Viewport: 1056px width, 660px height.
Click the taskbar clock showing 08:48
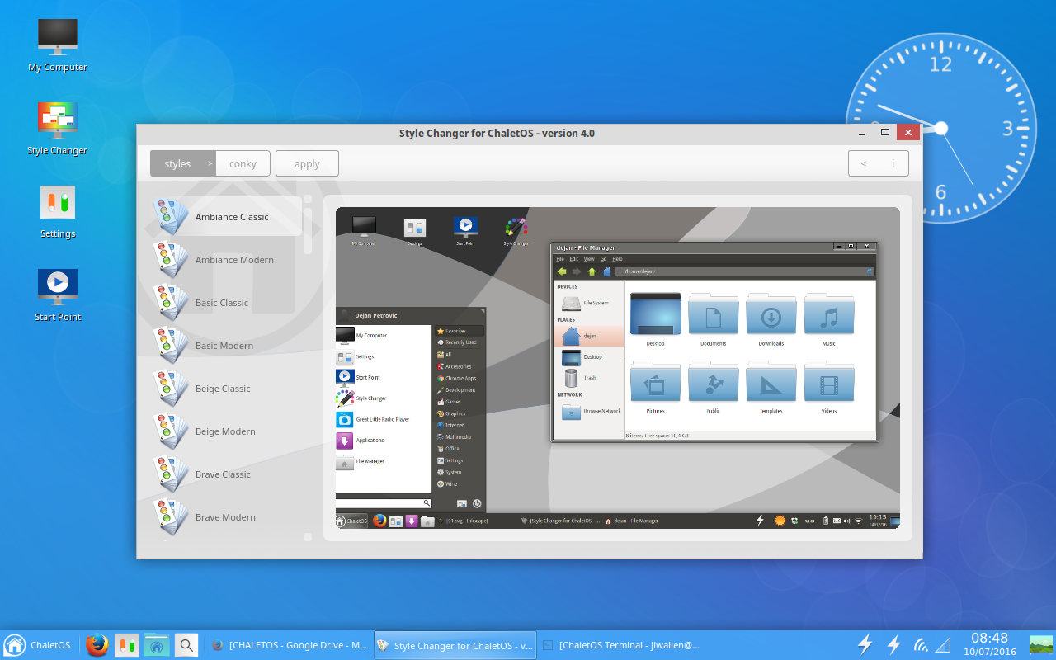pos(989,644)
